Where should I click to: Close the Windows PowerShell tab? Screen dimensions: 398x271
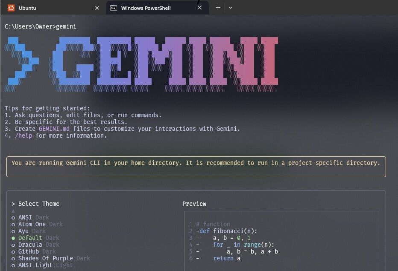click(x=199, y=8)
